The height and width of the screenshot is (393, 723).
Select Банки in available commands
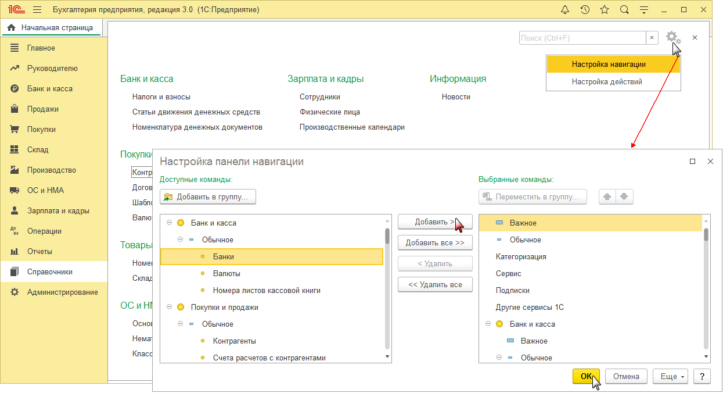pos(271,256)
